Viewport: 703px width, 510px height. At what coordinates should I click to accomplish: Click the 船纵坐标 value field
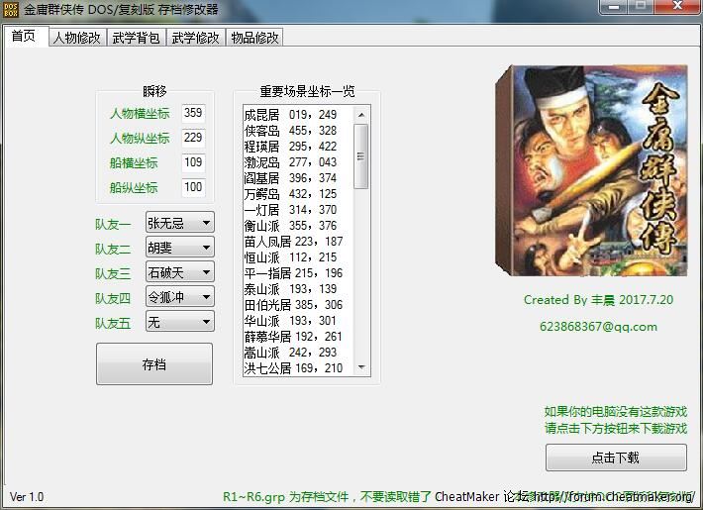coord(193,187)
